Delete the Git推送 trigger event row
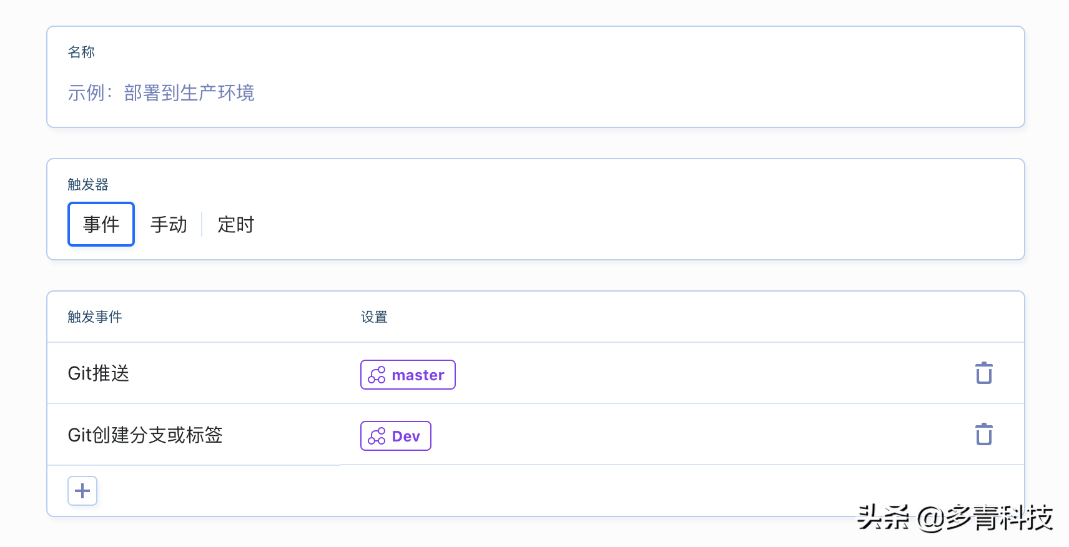The image size is (1069, 547). click(983, 373)
